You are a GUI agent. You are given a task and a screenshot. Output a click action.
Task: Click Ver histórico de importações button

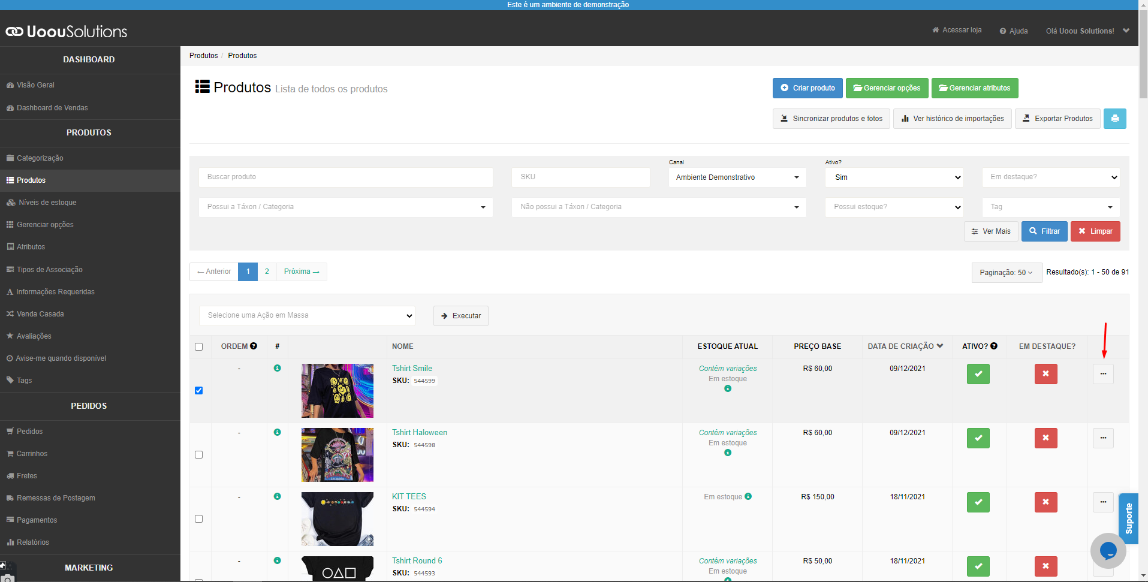pos(953,119)
